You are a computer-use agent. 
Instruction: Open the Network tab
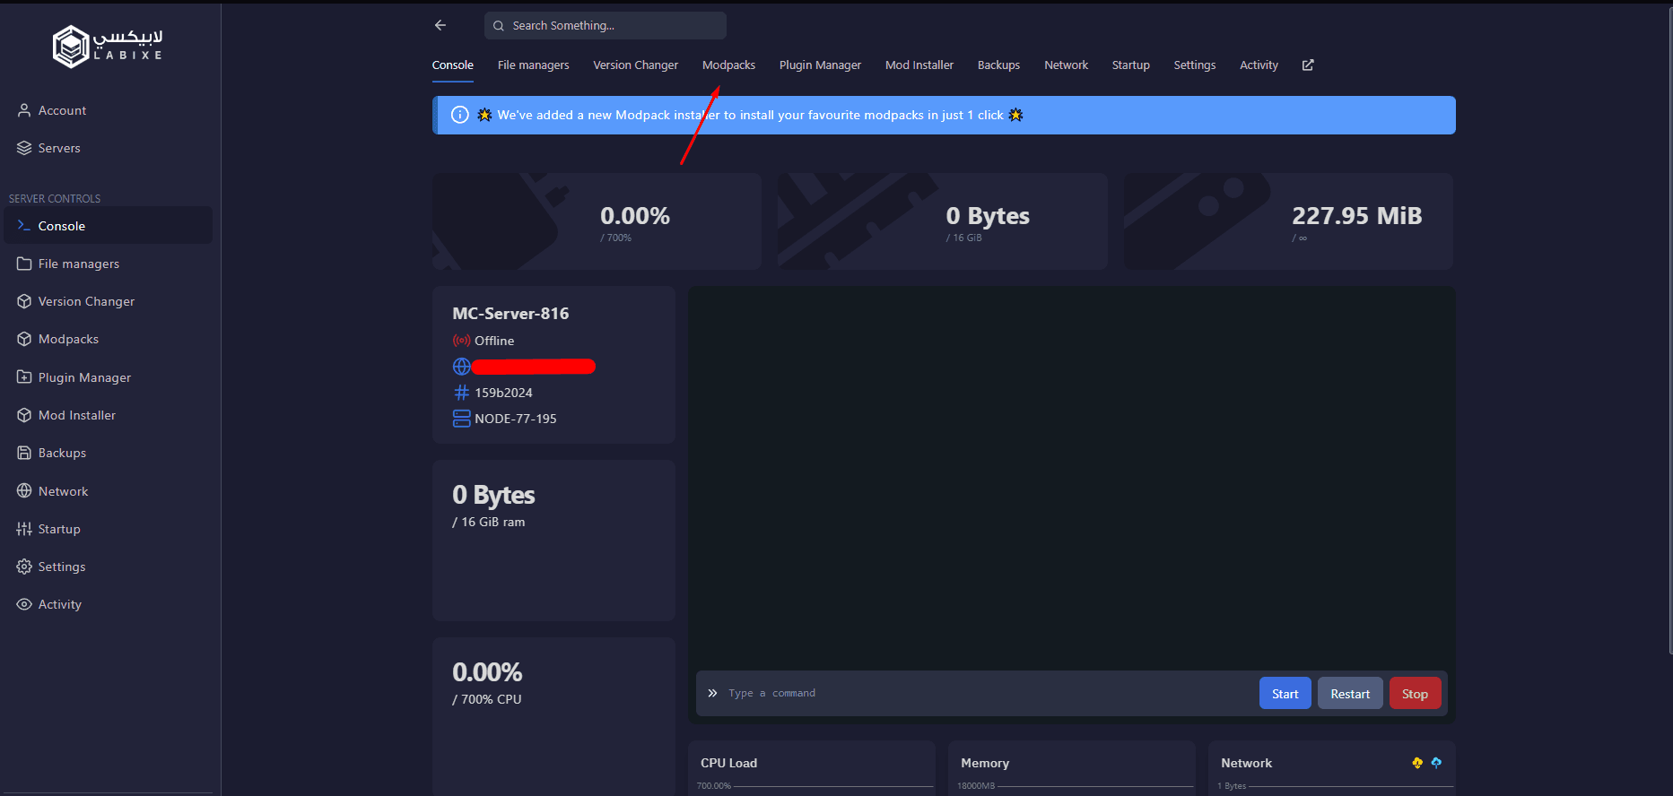click(1066, 65)
